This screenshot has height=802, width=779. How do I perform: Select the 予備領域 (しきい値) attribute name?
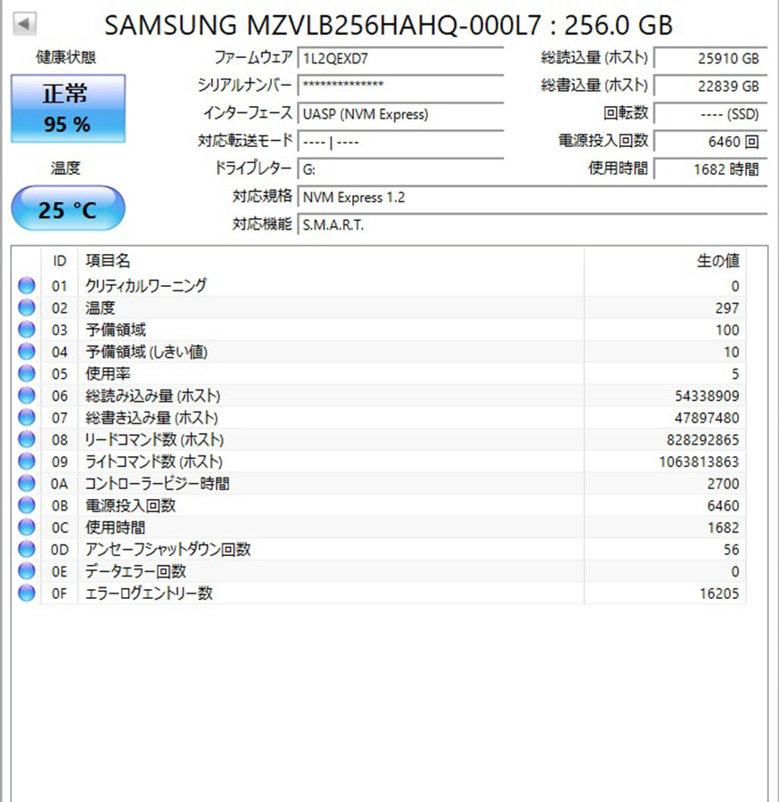point(146,351)
